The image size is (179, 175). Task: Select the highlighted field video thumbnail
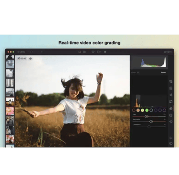[x=10, y=101]
